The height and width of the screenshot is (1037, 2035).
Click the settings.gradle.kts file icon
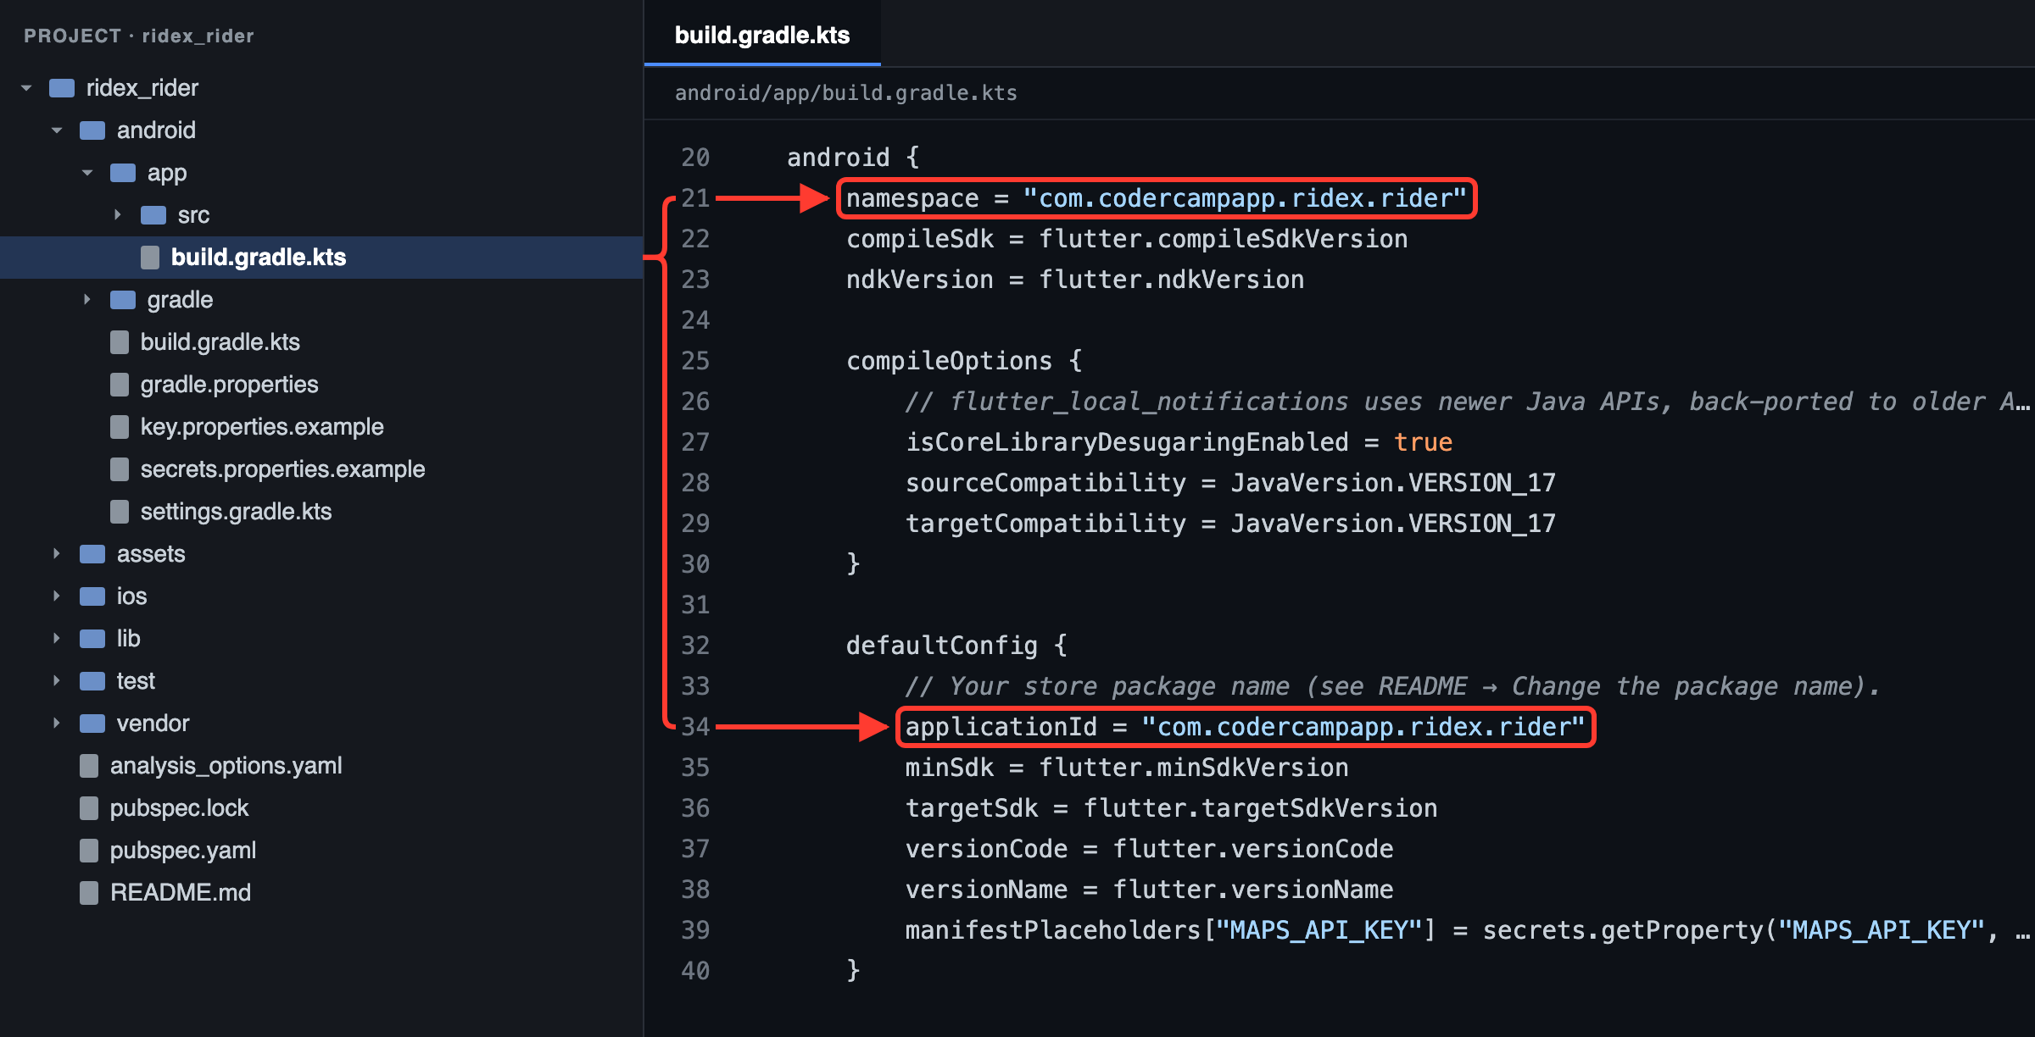pyautogui.click(x=120, y=512)
